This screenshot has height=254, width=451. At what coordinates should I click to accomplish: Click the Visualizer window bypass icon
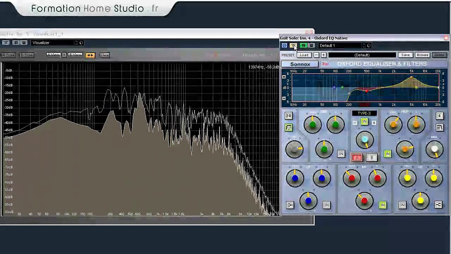(x=6, y=43)
